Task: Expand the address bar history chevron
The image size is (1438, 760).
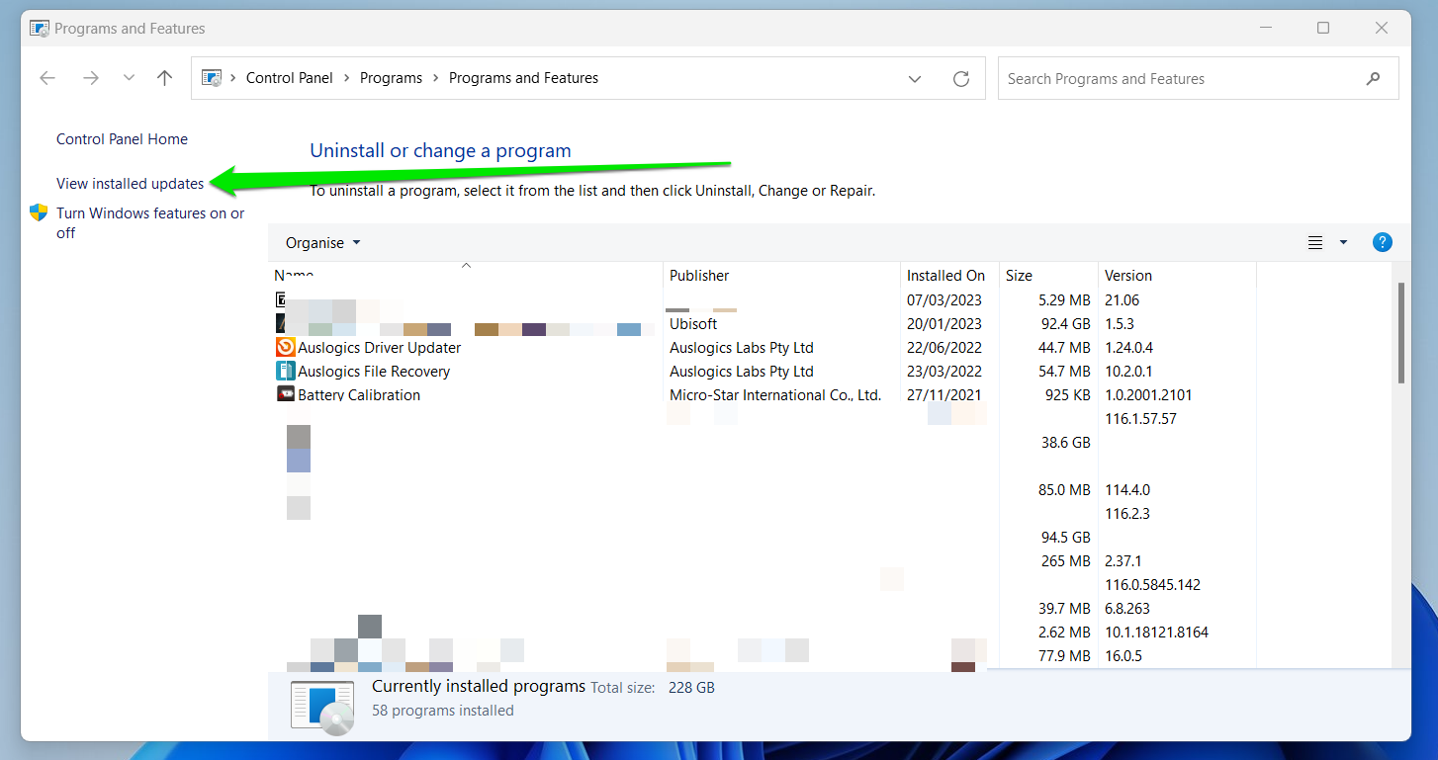Action: point(915,77)
